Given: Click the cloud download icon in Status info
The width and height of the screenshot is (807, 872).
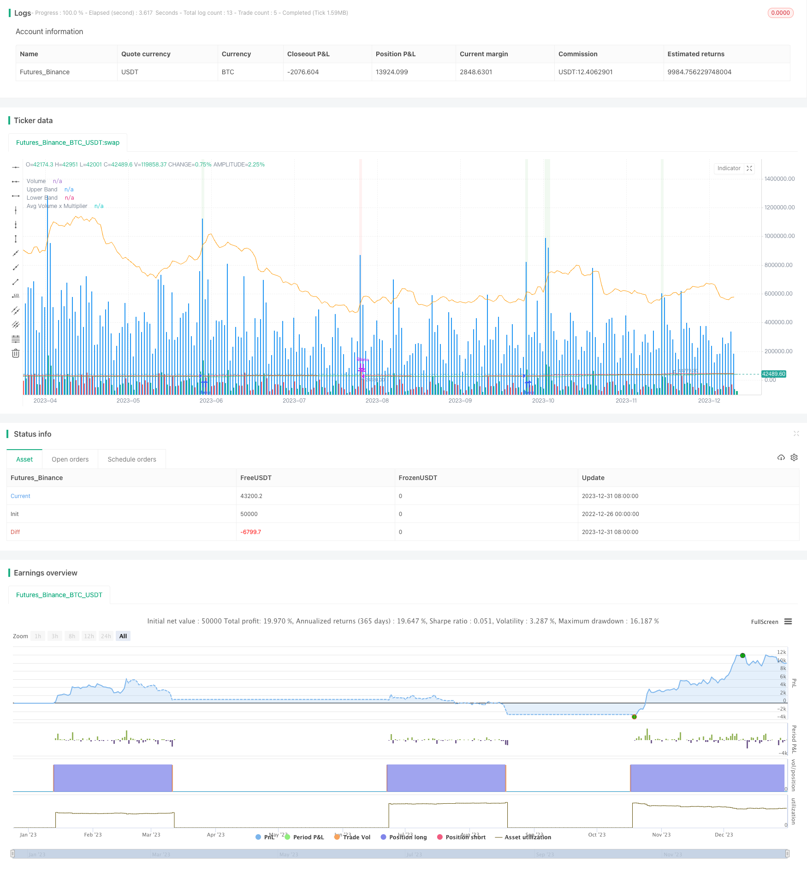Looking at the screenshot, I should click(781, 457).
